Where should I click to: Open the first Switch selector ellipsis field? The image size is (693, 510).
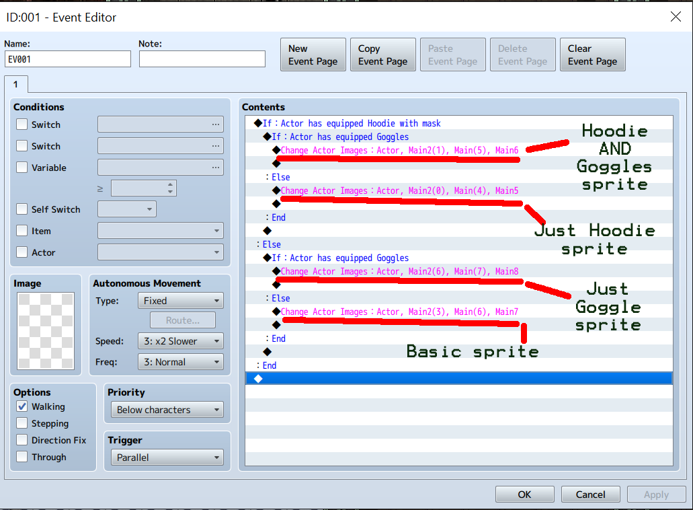161,124
